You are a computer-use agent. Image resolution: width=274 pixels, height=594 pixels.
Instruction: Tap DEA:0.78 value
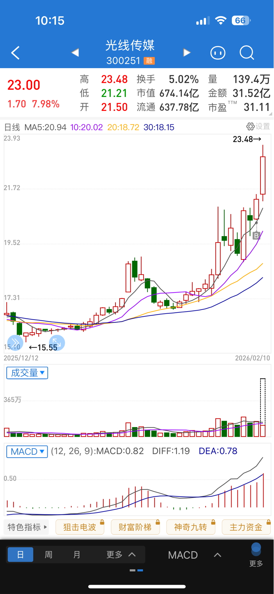point(218,451)
